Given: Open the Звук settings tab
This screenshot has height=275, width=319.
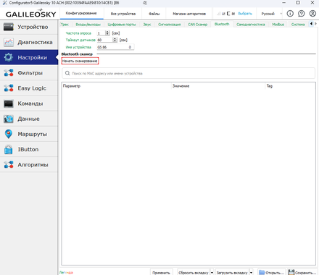Looking at the screenshot, I should point(147,25).
